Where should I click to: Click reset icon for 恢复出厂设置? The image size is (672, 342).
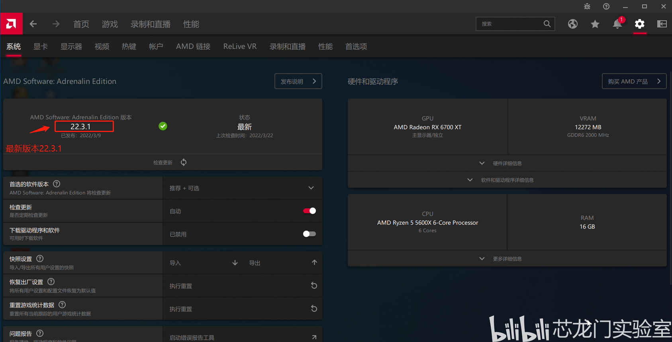coord(314,286)
